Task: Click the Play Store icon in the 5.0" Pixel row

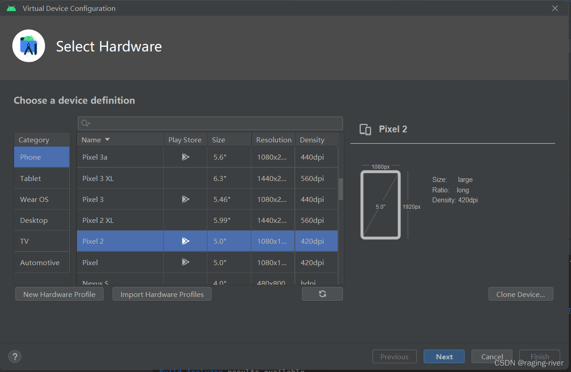Action: [185, 262]
